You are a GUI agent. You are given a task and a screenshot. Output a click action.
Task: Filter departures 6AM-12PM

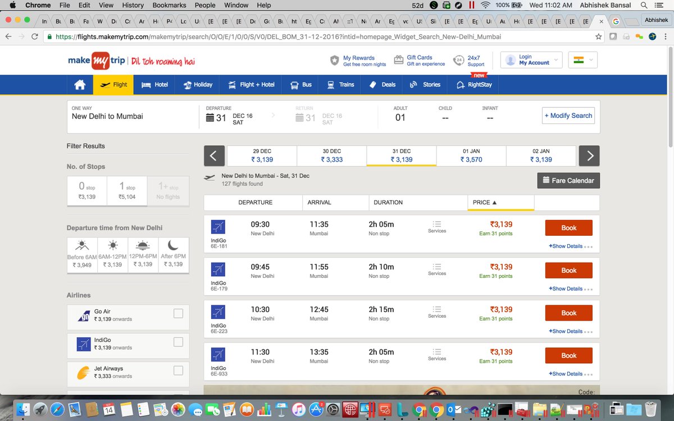tap(113, 255)
